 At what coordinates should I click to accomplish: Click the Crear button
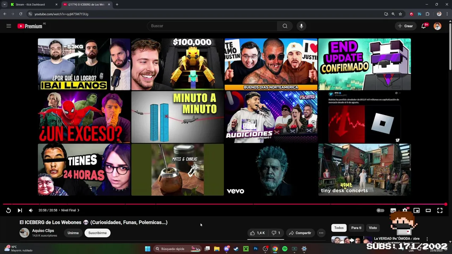405,26
